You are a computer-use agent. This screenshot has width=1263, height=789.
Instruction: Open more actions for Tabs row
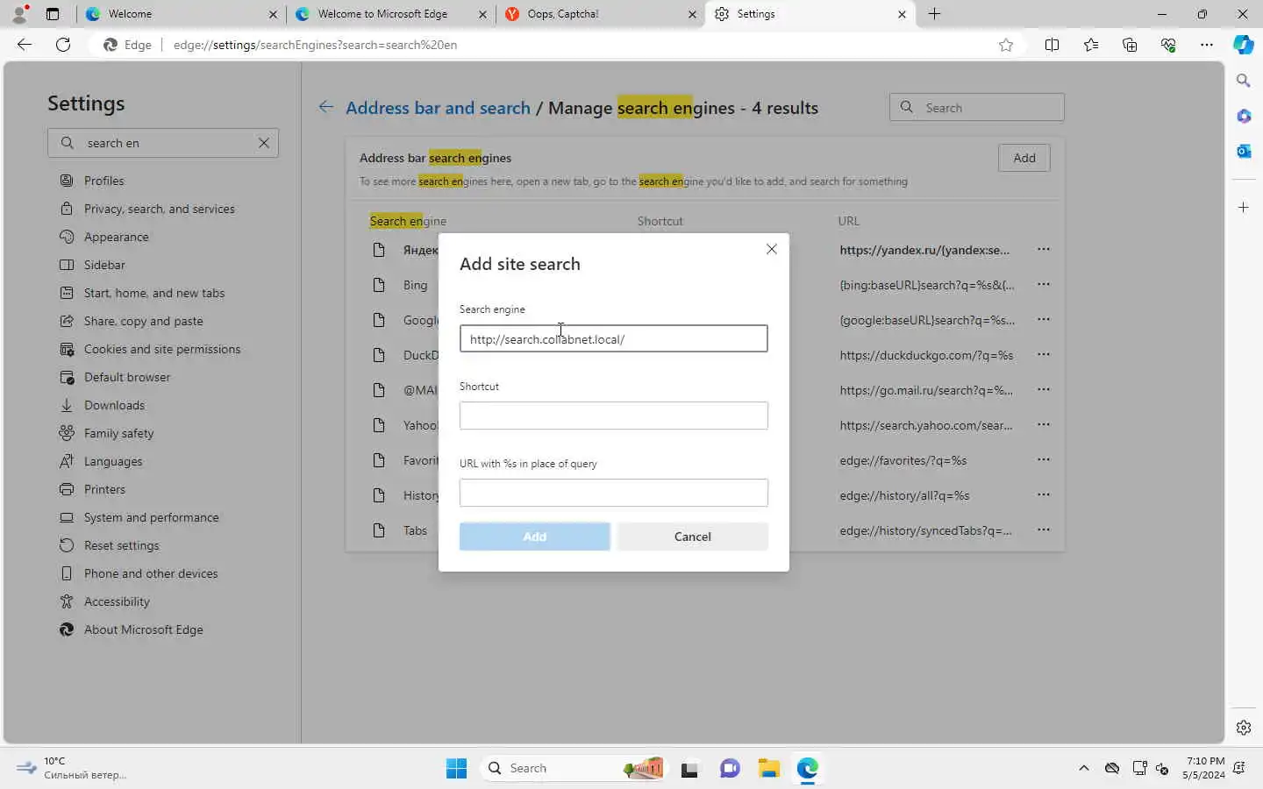[1043, 530]
